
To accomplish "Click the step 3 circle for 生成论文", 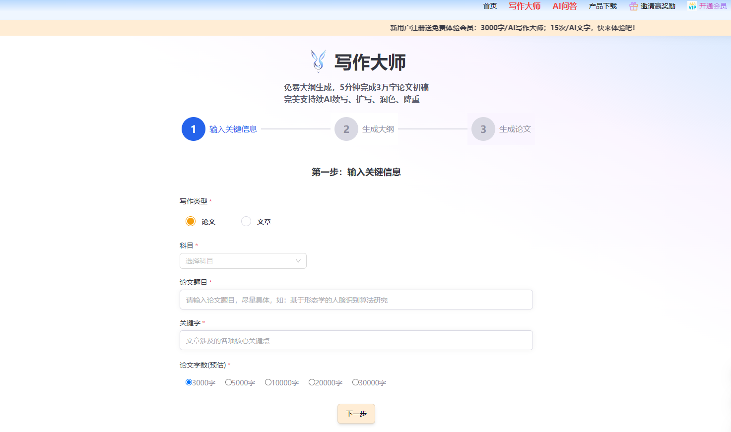I will tap(482, 129).
